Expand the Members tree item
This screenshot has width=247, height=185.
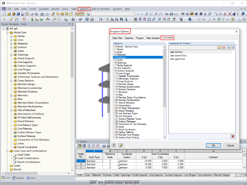(x=11, y=95)
